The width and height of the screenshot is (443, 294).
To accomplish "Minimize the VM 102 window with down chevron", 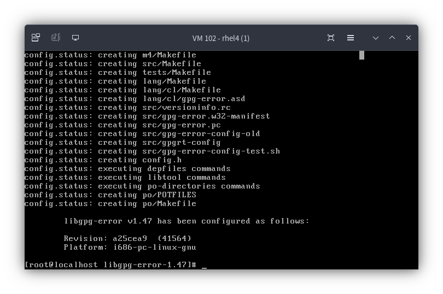I will (376, 38).
